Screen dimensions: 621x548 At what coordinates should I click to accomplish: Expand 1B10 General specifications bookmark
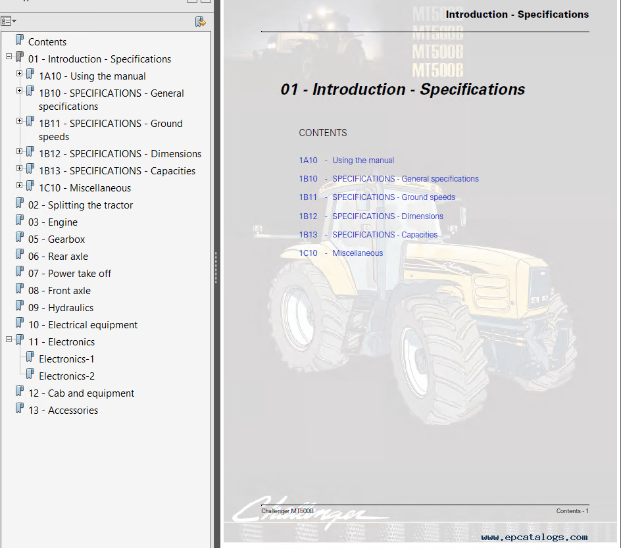pyautogui.click(x=19, y=91)
